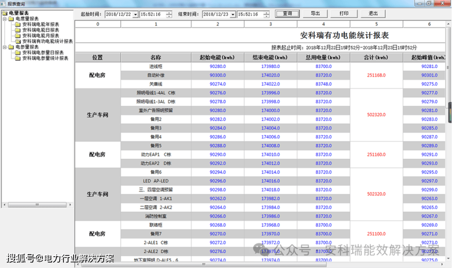Select 安科瑞电参量日报表 in the tree
This screenshot has height=268, width=454.
43,53
